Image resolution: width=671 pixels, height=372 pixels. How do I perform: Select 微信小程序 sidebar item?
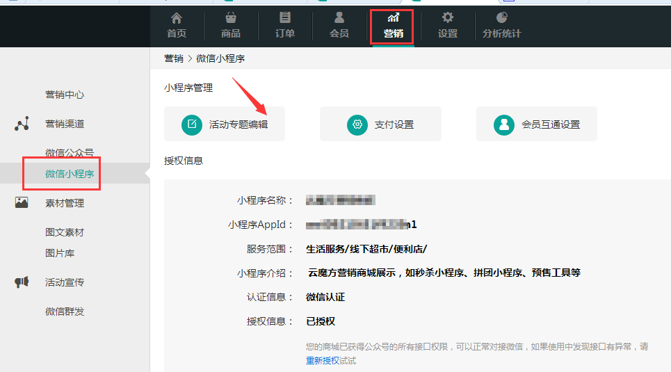click(x=70, y=174)
